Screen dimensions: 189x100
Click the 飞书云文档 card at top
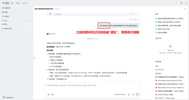[x=93, y=14]
